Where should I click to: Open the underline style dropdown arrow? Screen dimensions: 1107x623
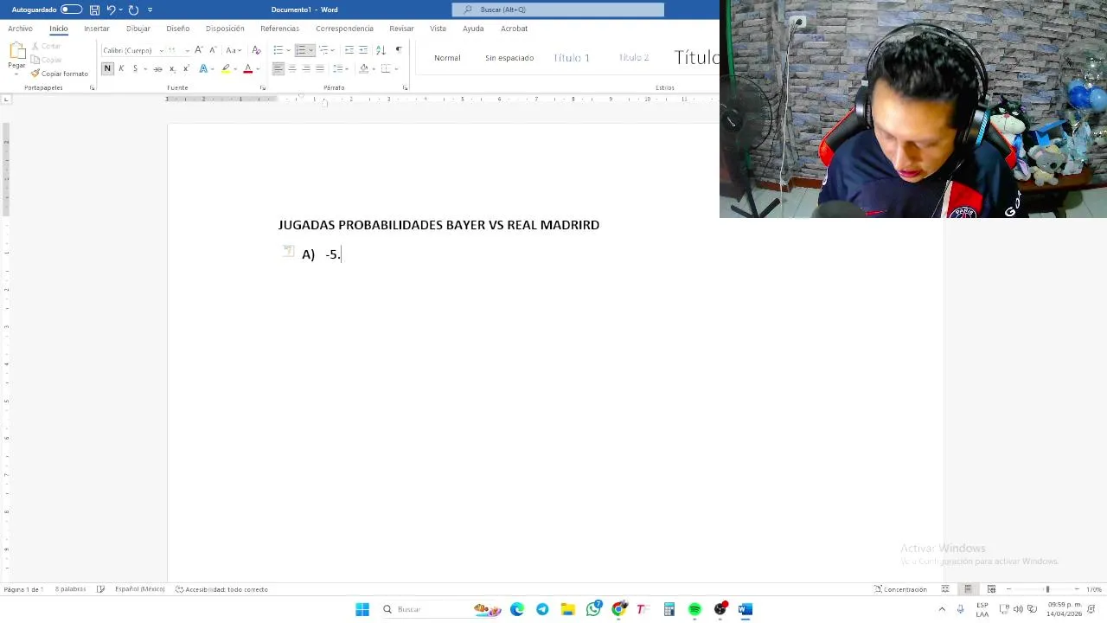144,68
